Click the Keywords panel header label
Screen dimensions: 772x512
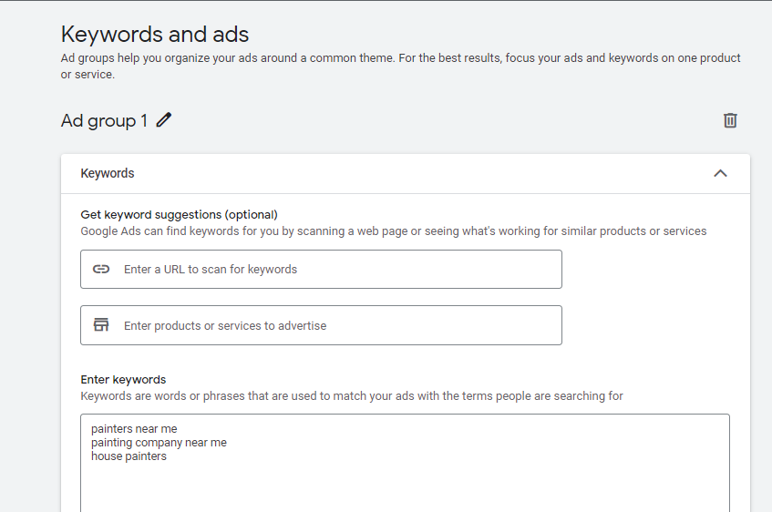pos(108,173)
